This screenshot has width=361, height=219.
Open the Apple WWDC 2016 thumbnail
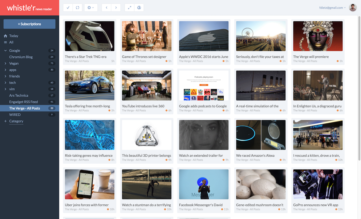pos(204,36)
